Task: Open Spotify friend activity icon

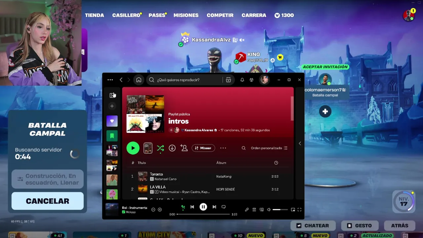Action: coord(251,80)
